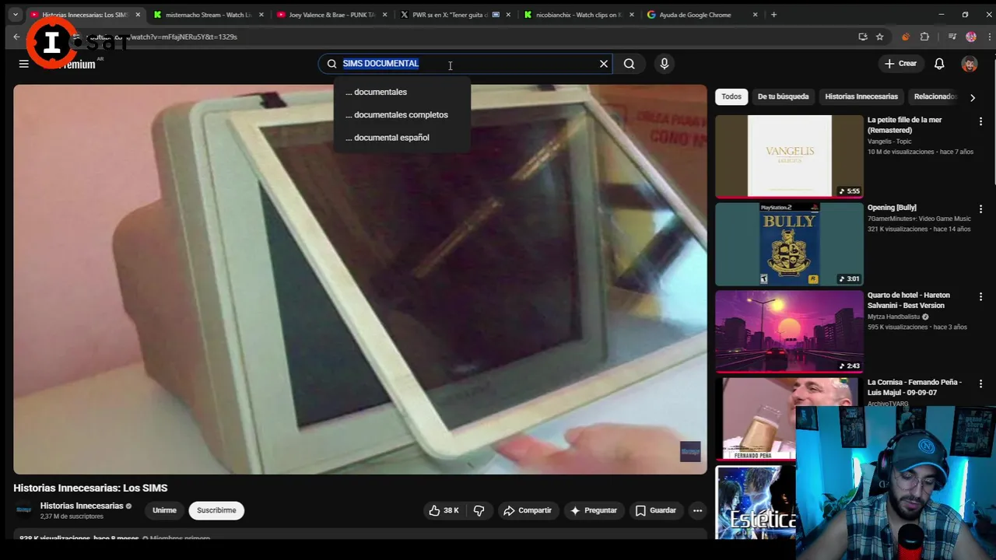
Task: Clear the search box with the X icon
Action: [604, 64]
